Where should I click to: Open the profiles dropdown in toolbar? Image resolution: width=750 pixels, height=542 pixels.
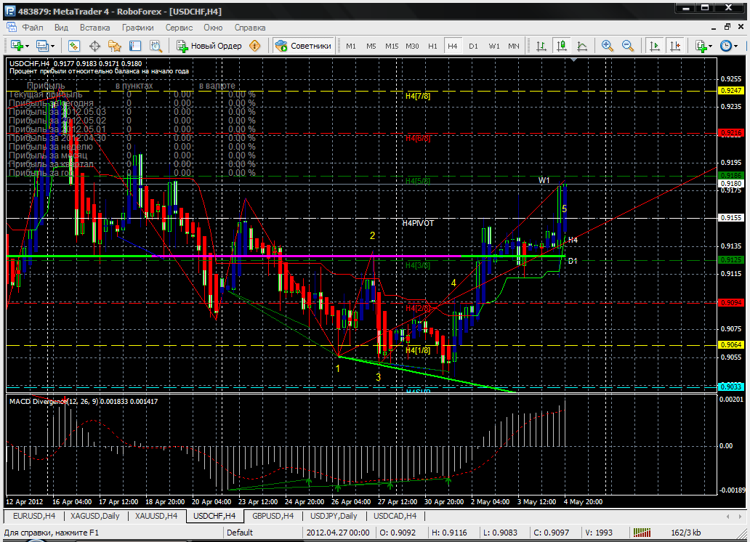(x=53, y=46)
